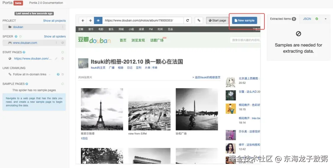Click SAMPLE PAGES help icon
Image resolution: width=333 pixels, height=168 pixels.
[27, 84]
